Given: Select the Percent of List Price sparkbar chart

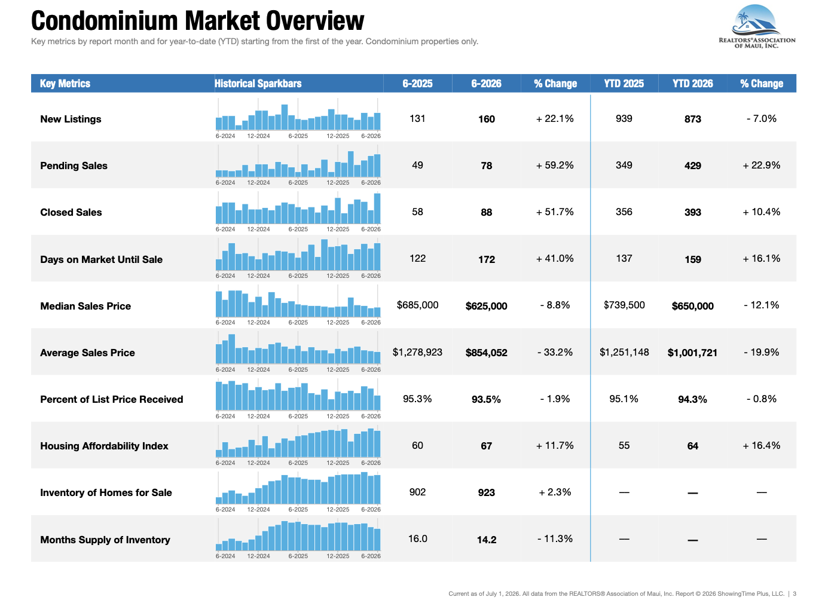Looking at the screenshot, I should (x=298, y=399).
